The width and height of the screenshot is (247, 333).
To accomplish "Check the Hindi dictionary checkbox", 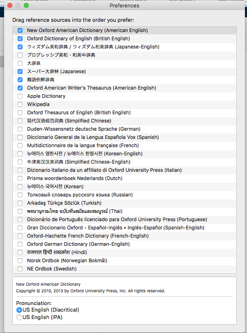I will point(20,252).
